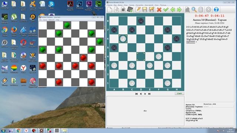Screen dimensions: 237x133
Task: Click the СТАРТ button below Aurora board
Action: click(x=179, y=93)
